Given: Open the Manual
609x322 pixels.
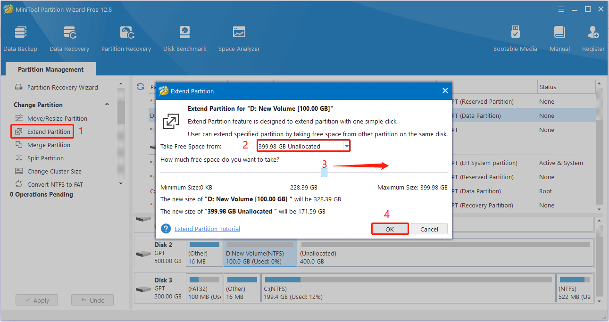Looking at the screenshot, I should tap(559, 39).
